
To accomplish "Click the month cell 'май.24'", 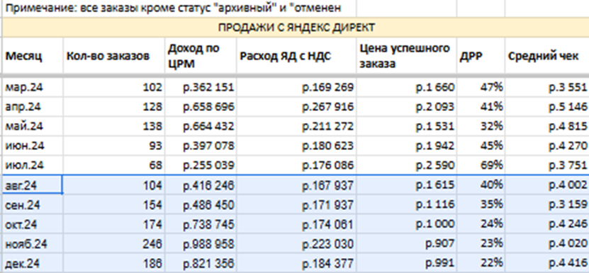I will [x=33, y=127].
